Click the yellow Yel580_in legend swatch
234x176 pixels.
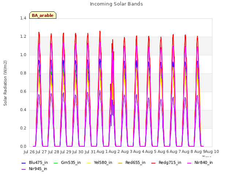pyautogui.click(x=88, y=163)
